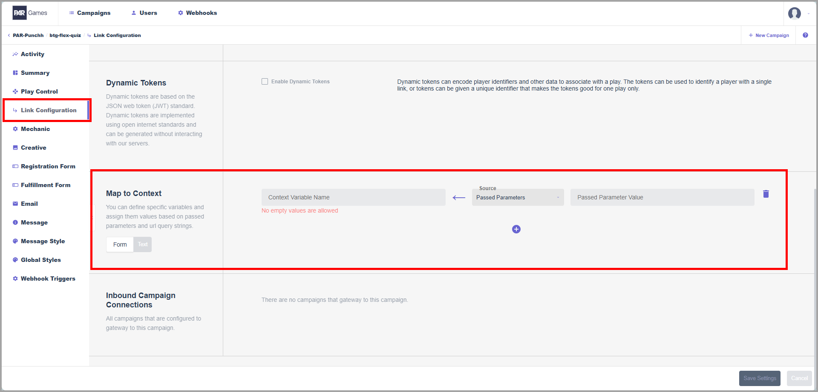Click the page vertical scrollbar
Image resolution: width=818 pixels, height=392 pixels.
point(815,276)
